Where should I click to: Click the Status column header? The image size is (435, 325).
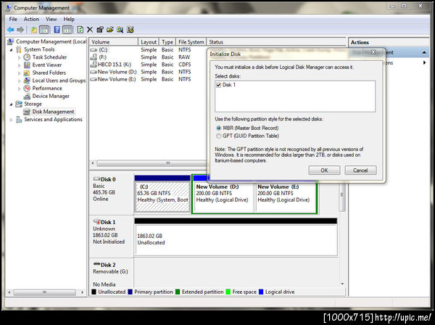pos(277,42)
